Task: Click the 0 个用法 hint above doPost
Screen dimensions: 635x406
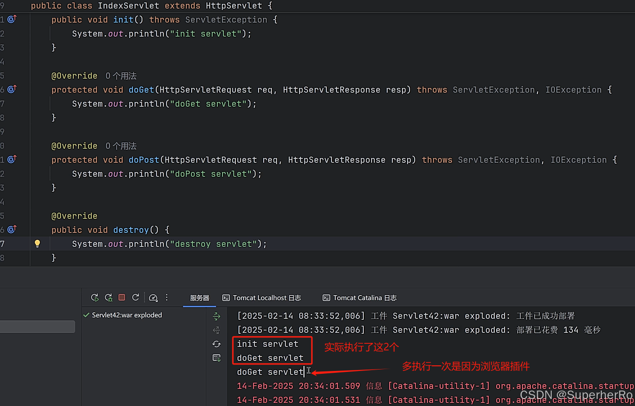Action: [121, 146]
